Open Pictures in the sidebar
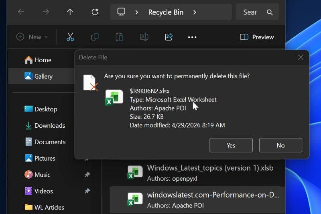 click(40, 158)
